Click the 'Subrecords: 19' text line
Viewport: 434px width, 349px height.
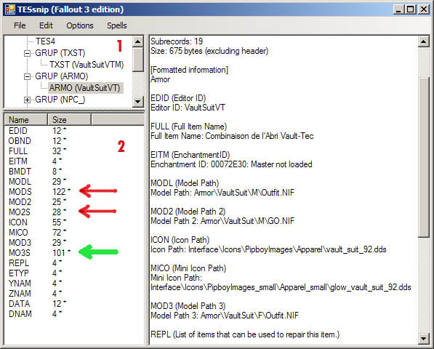click(177, 41)
